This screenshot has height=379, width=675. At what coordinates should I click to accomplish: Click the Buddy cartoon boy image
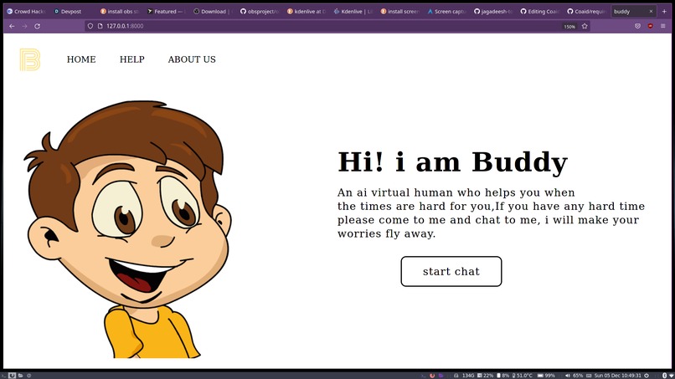pyautogui.click(x=128, y=229)
